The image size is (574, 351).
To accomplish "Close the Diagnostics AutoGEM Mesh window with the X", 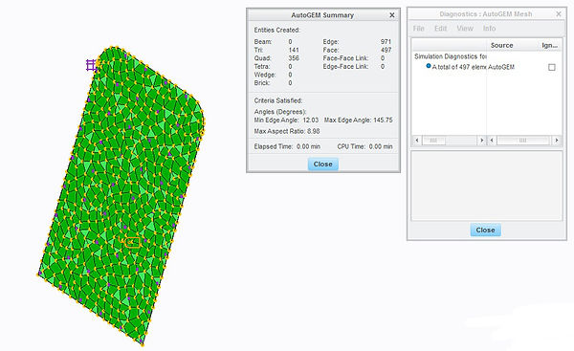I will [x=559, y=14].
